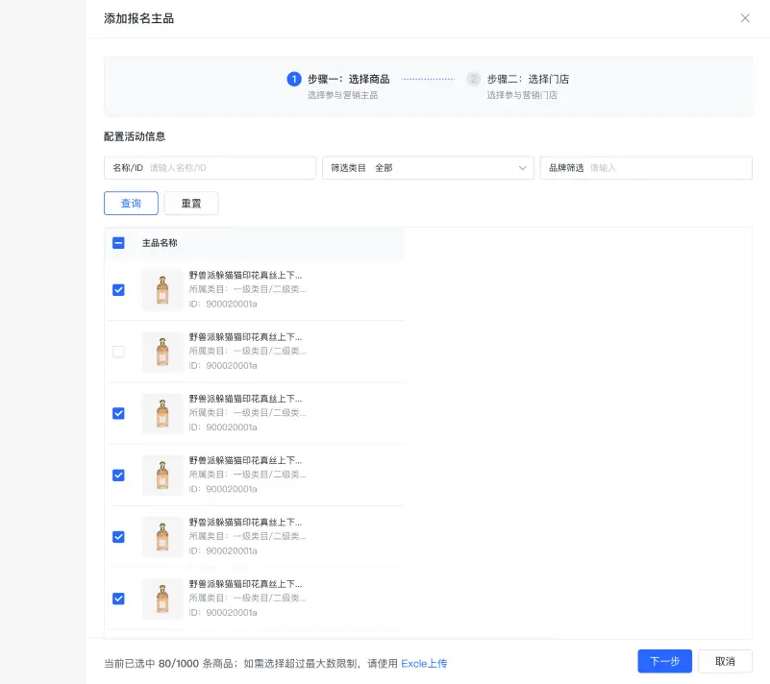The width and height of the screenshot is (770, 684).
Task: Click 当前已选中 80/1000 条商品 status text
Action: (168, 664)
